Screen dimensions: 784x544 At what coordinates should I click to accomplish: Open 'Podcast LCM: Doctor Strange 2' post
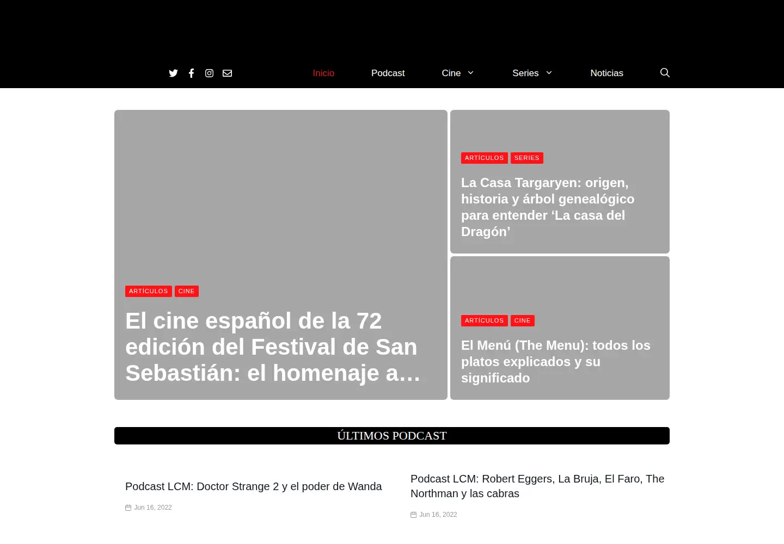(254, 486)
